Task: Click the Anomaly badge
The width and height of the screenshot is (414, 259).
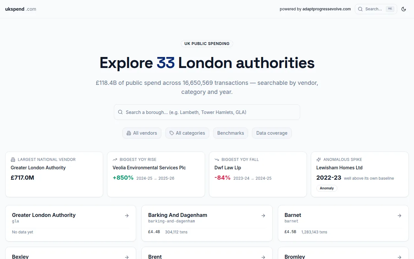Action: point(327,188)
